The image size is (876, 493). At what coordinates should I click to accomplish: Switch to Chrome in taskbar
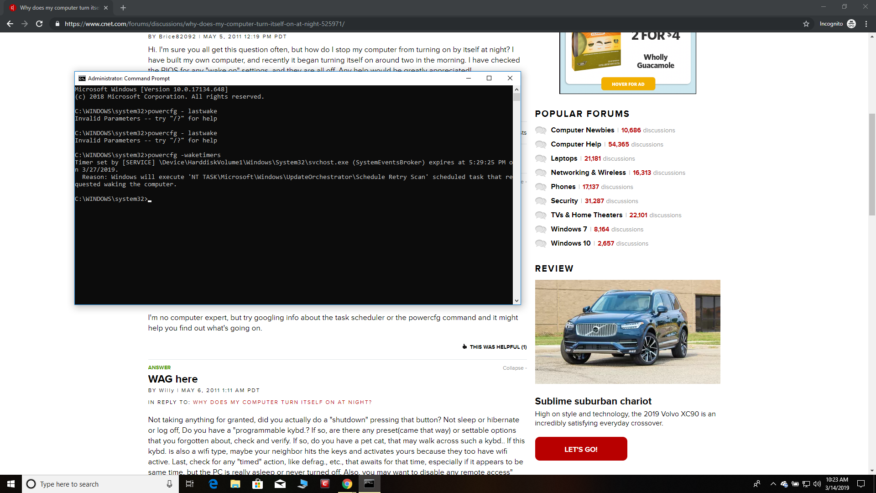coord(347,484)
